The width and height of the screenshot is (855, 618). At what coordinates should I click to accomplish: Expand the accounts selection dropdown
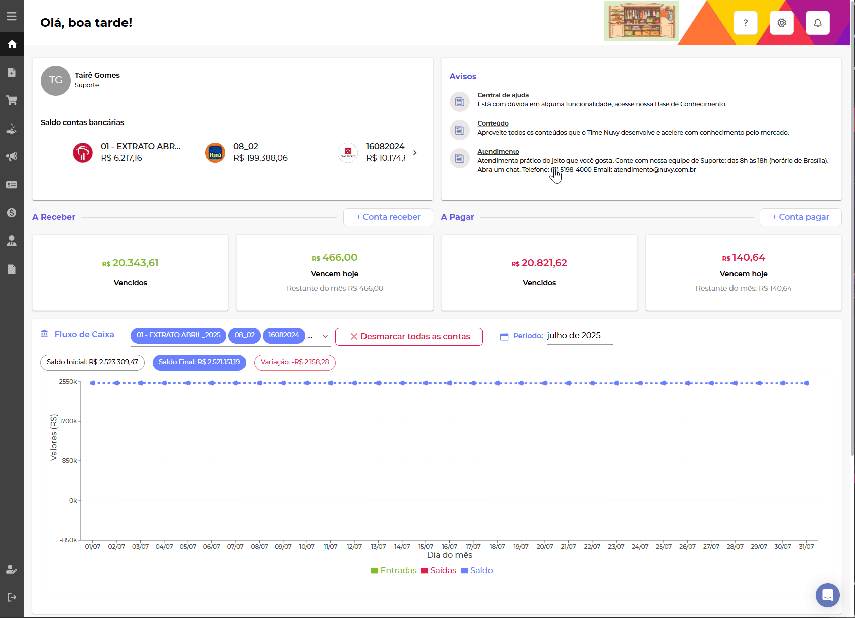tap(325, 336)
